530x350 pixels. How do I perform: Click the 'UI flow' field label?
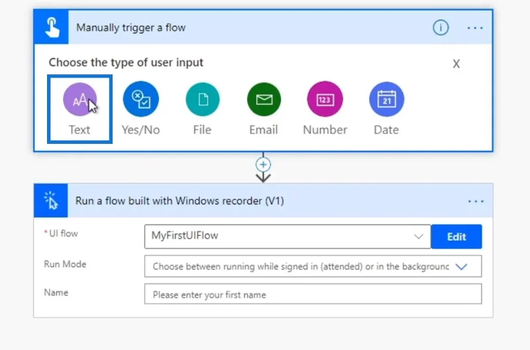(63, 234)
